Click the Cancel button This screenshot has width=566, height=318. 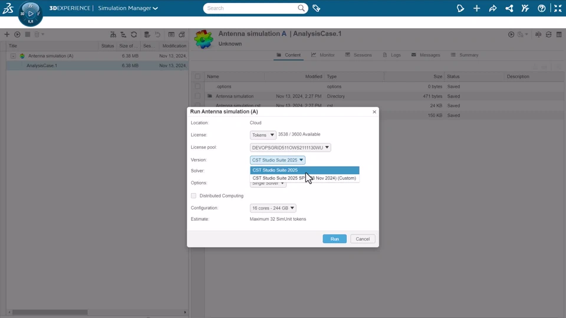tap(363, 239)
